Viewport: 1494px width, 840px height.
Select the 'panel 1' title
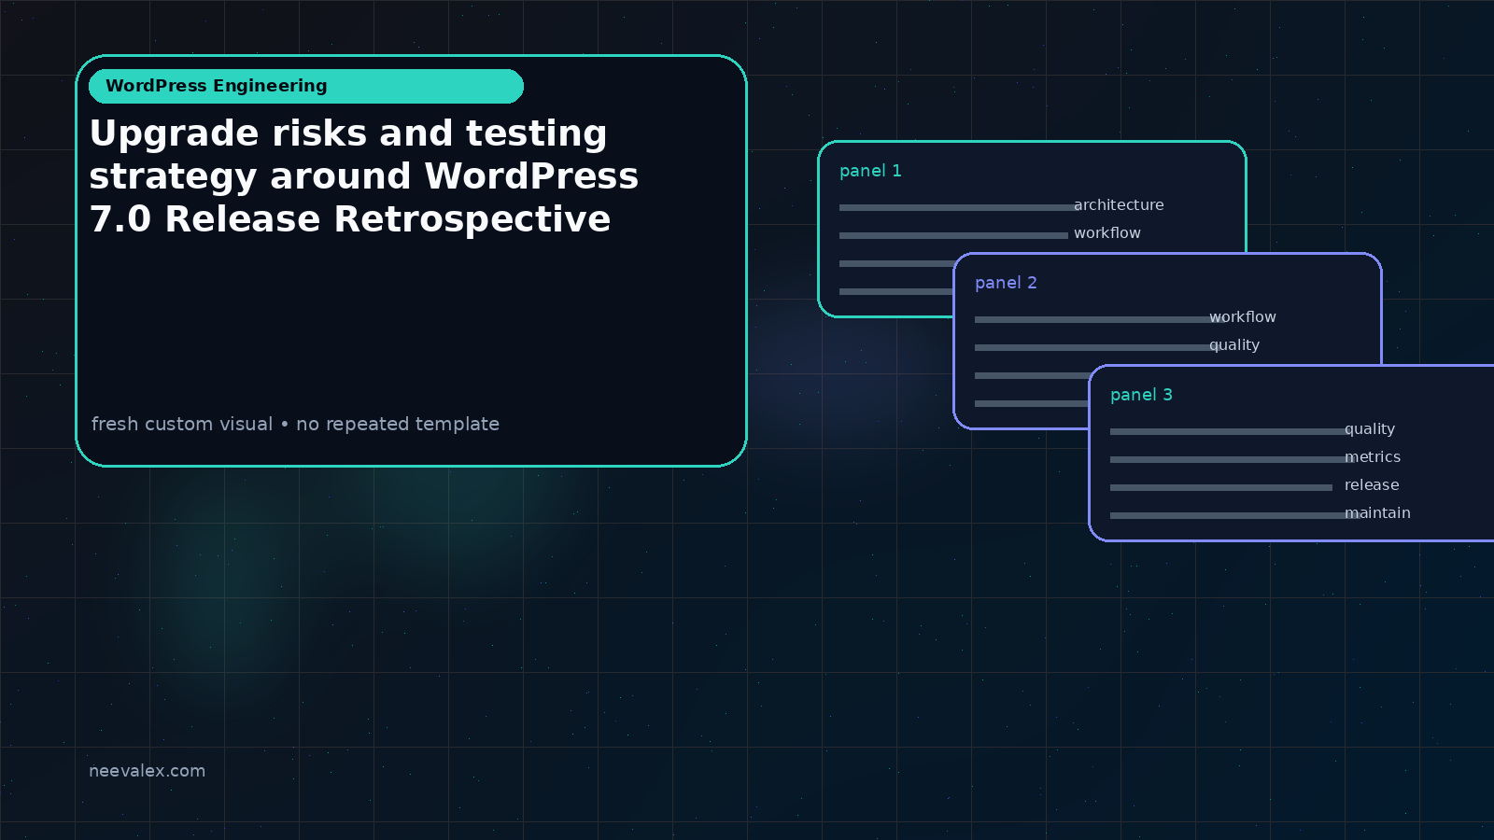(x=870, y=171)
